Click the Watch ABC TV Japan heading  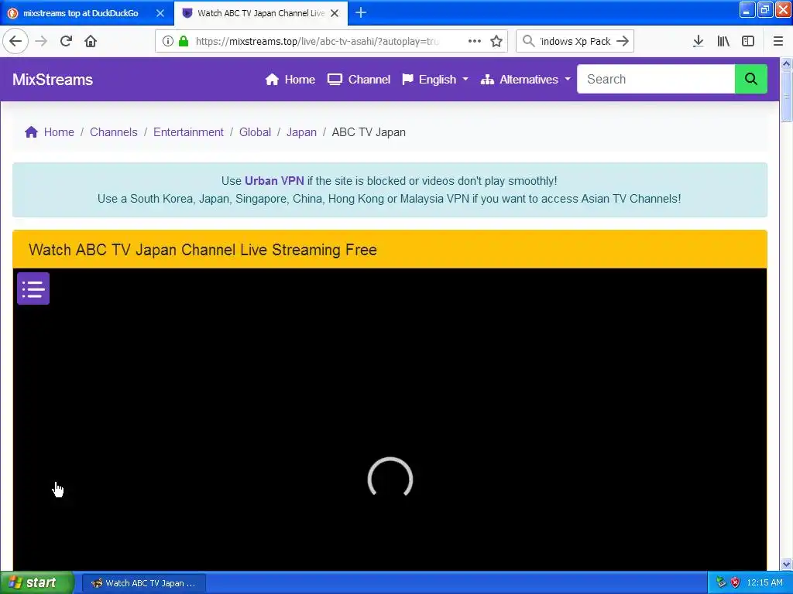point(202,250)
